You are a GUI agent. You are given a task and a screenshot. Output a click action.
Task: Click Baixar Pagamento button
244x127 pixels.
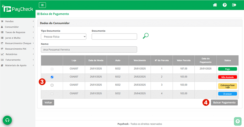[224, 103]
